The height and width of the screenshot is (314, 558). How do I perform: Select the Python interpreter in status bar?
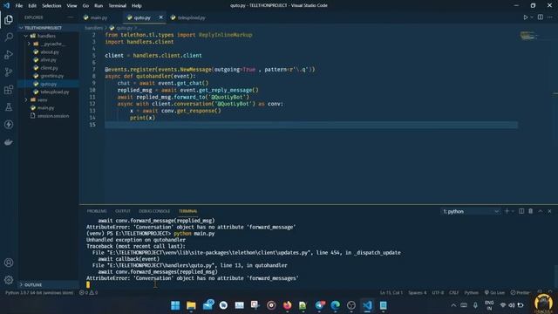point(39,293)
